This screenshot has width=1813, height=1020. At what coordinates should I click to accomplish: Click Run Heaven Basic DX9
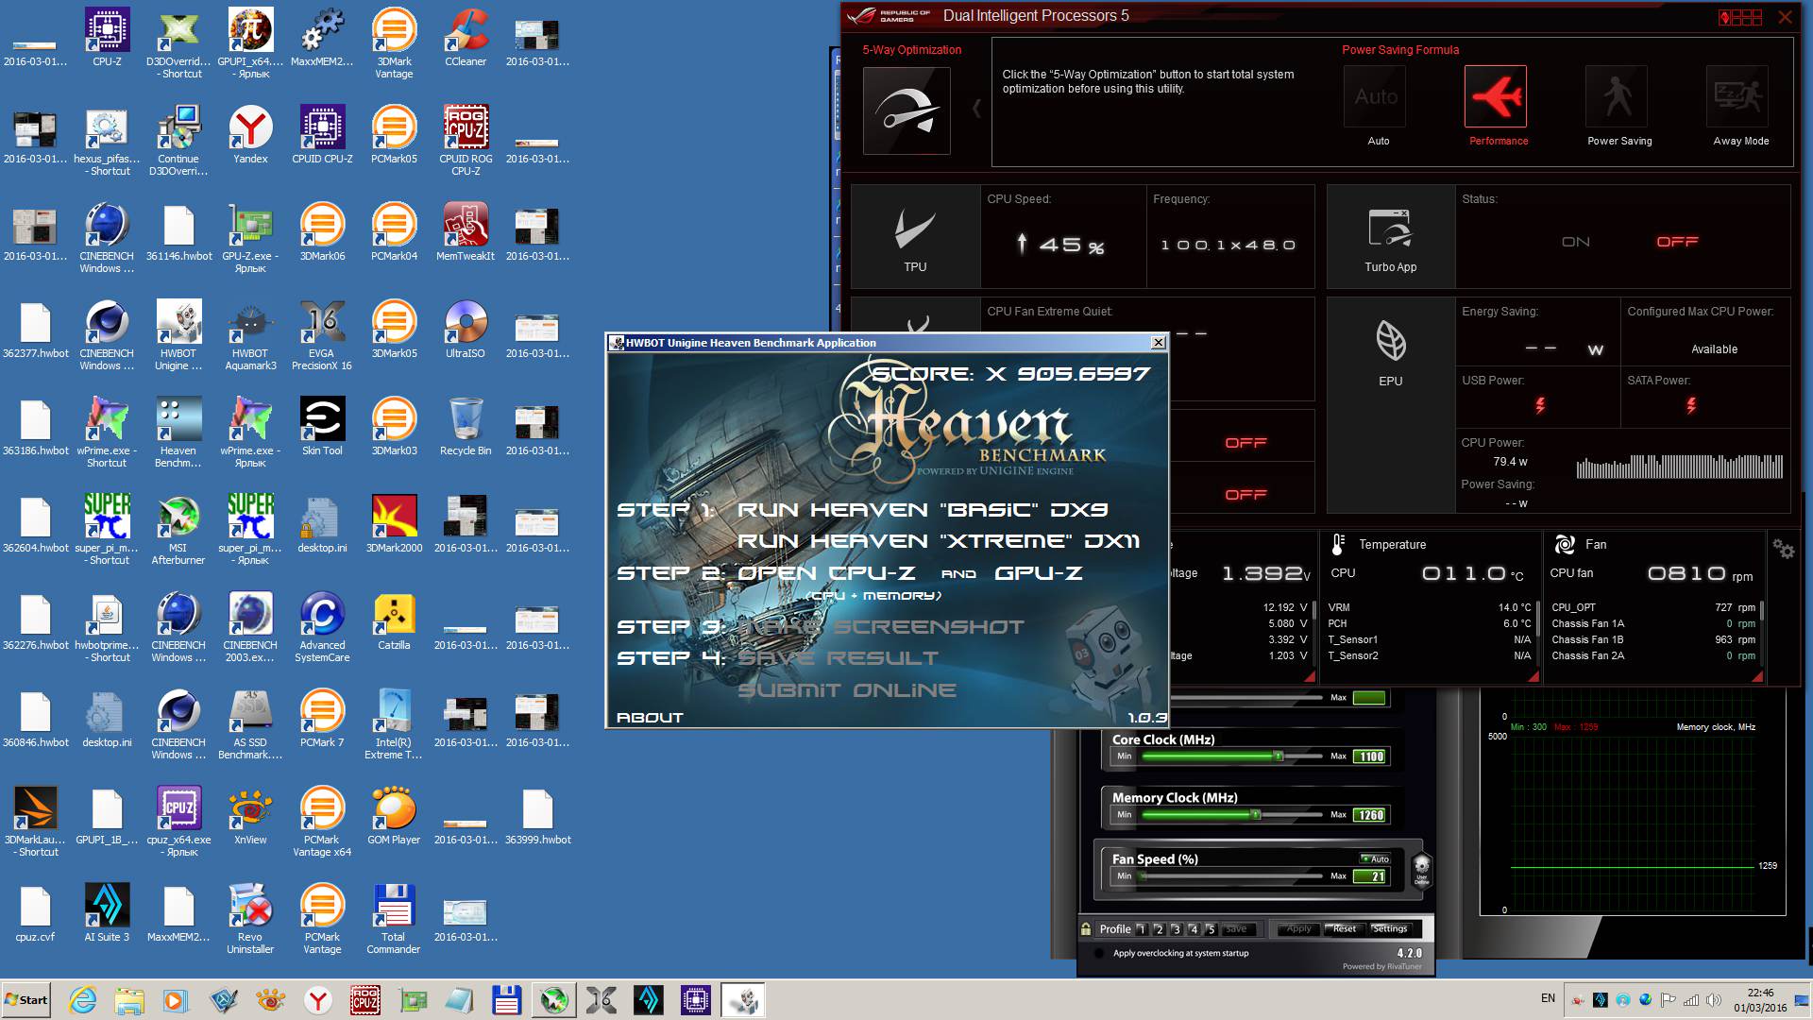coord(923,510)
